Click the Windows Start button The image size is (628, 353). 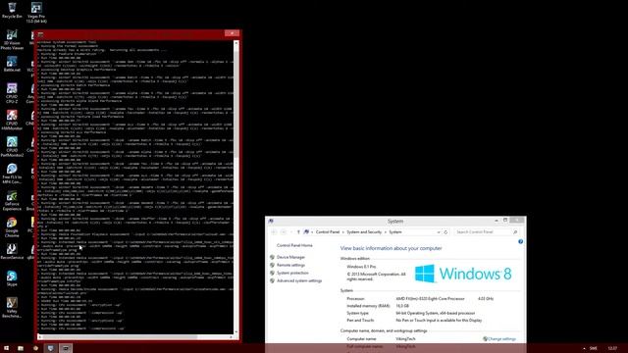coord(7,348)
